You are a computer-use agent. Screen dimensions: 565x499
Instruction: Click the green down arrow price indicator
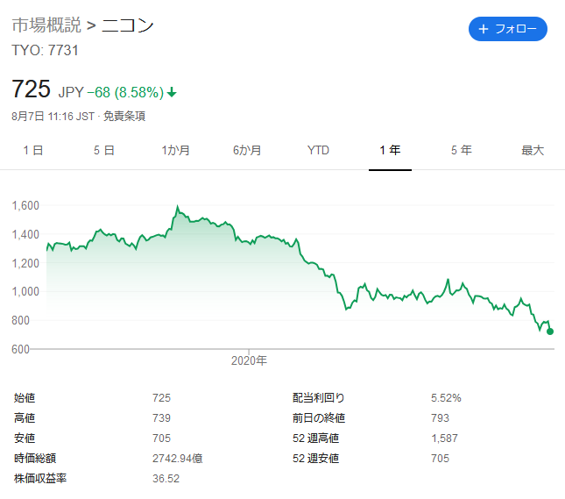click(x=172, y=92)
